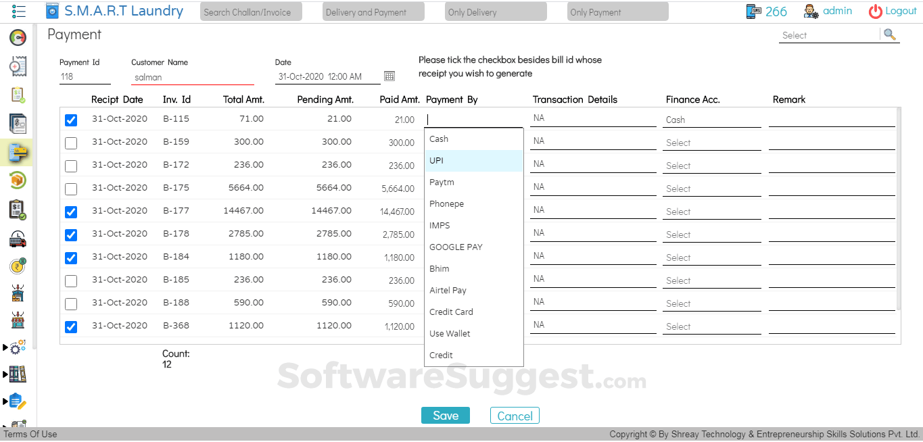Open Delivery and Payment button
The height and width of the screenshot is (442, 923).
pyautogui.click(x=373, y=11)
